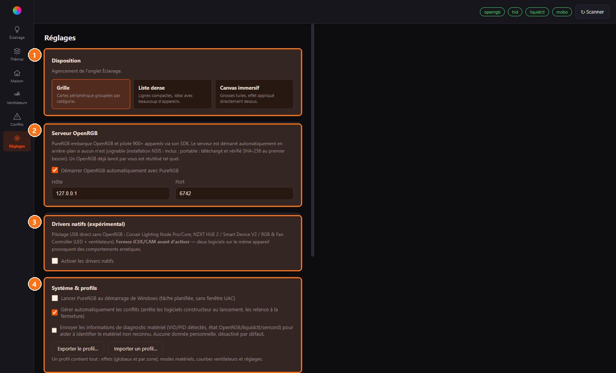Click the hid status badge
This screenshot has height=373, width=616.
[x=515, y=12]
